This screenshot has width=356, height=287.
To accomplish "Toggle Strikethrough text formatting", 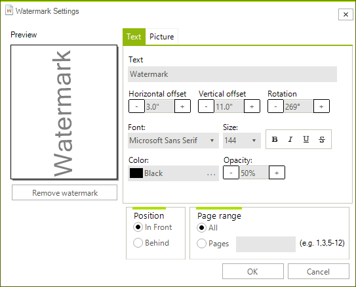I will [322, 139].
